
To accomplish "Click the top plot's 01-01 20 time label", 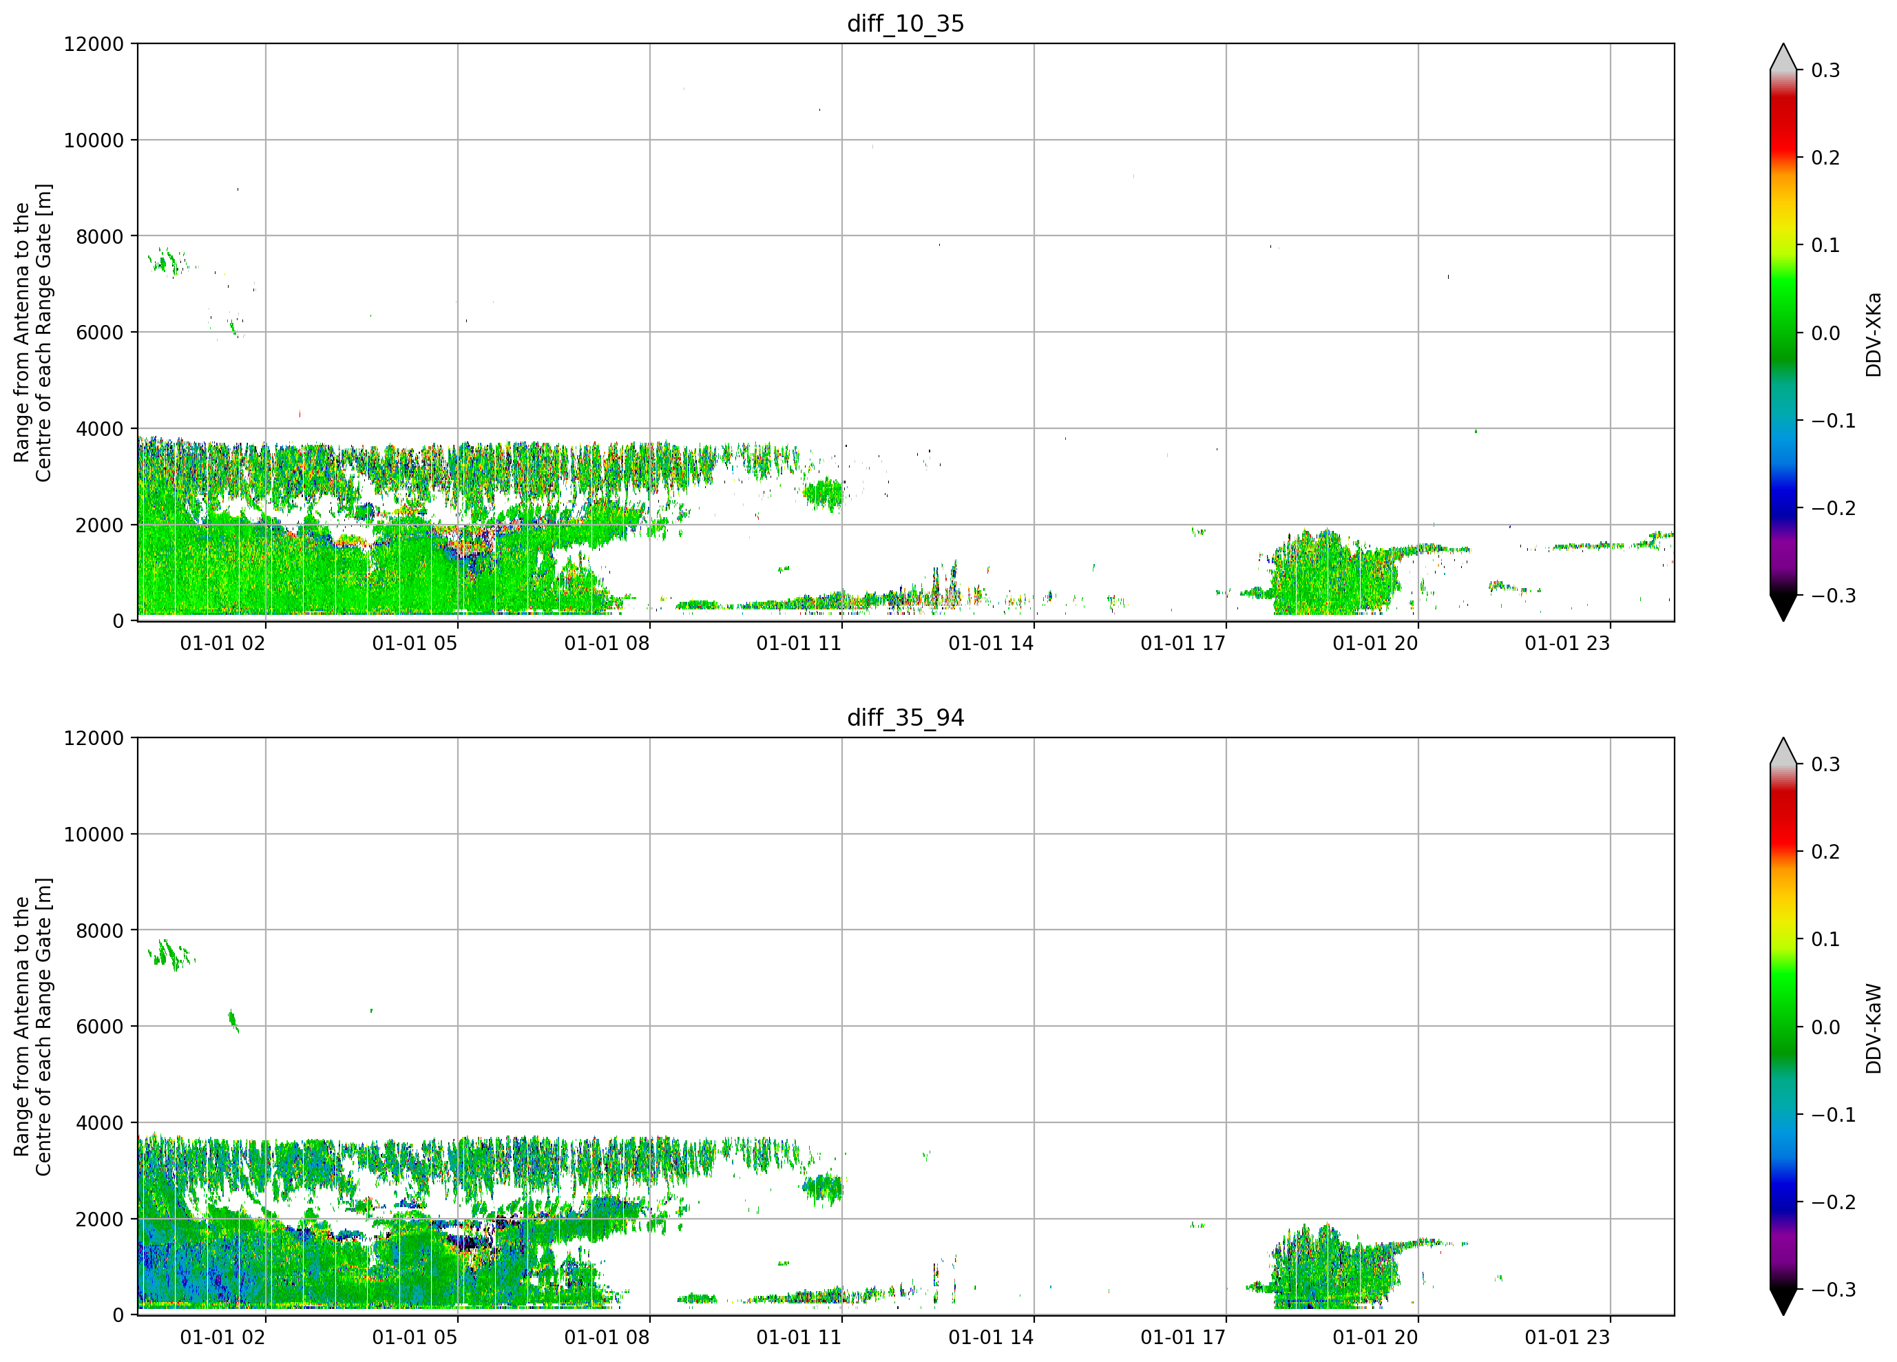I will tap(1375, 643).
